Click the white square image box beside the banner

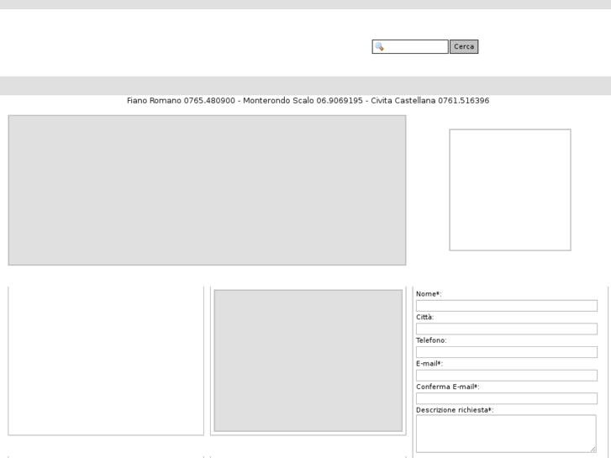point(510,190)
